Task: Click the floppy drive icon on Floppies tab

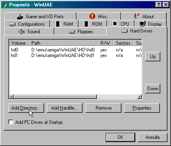Action: tap(72, 32)
